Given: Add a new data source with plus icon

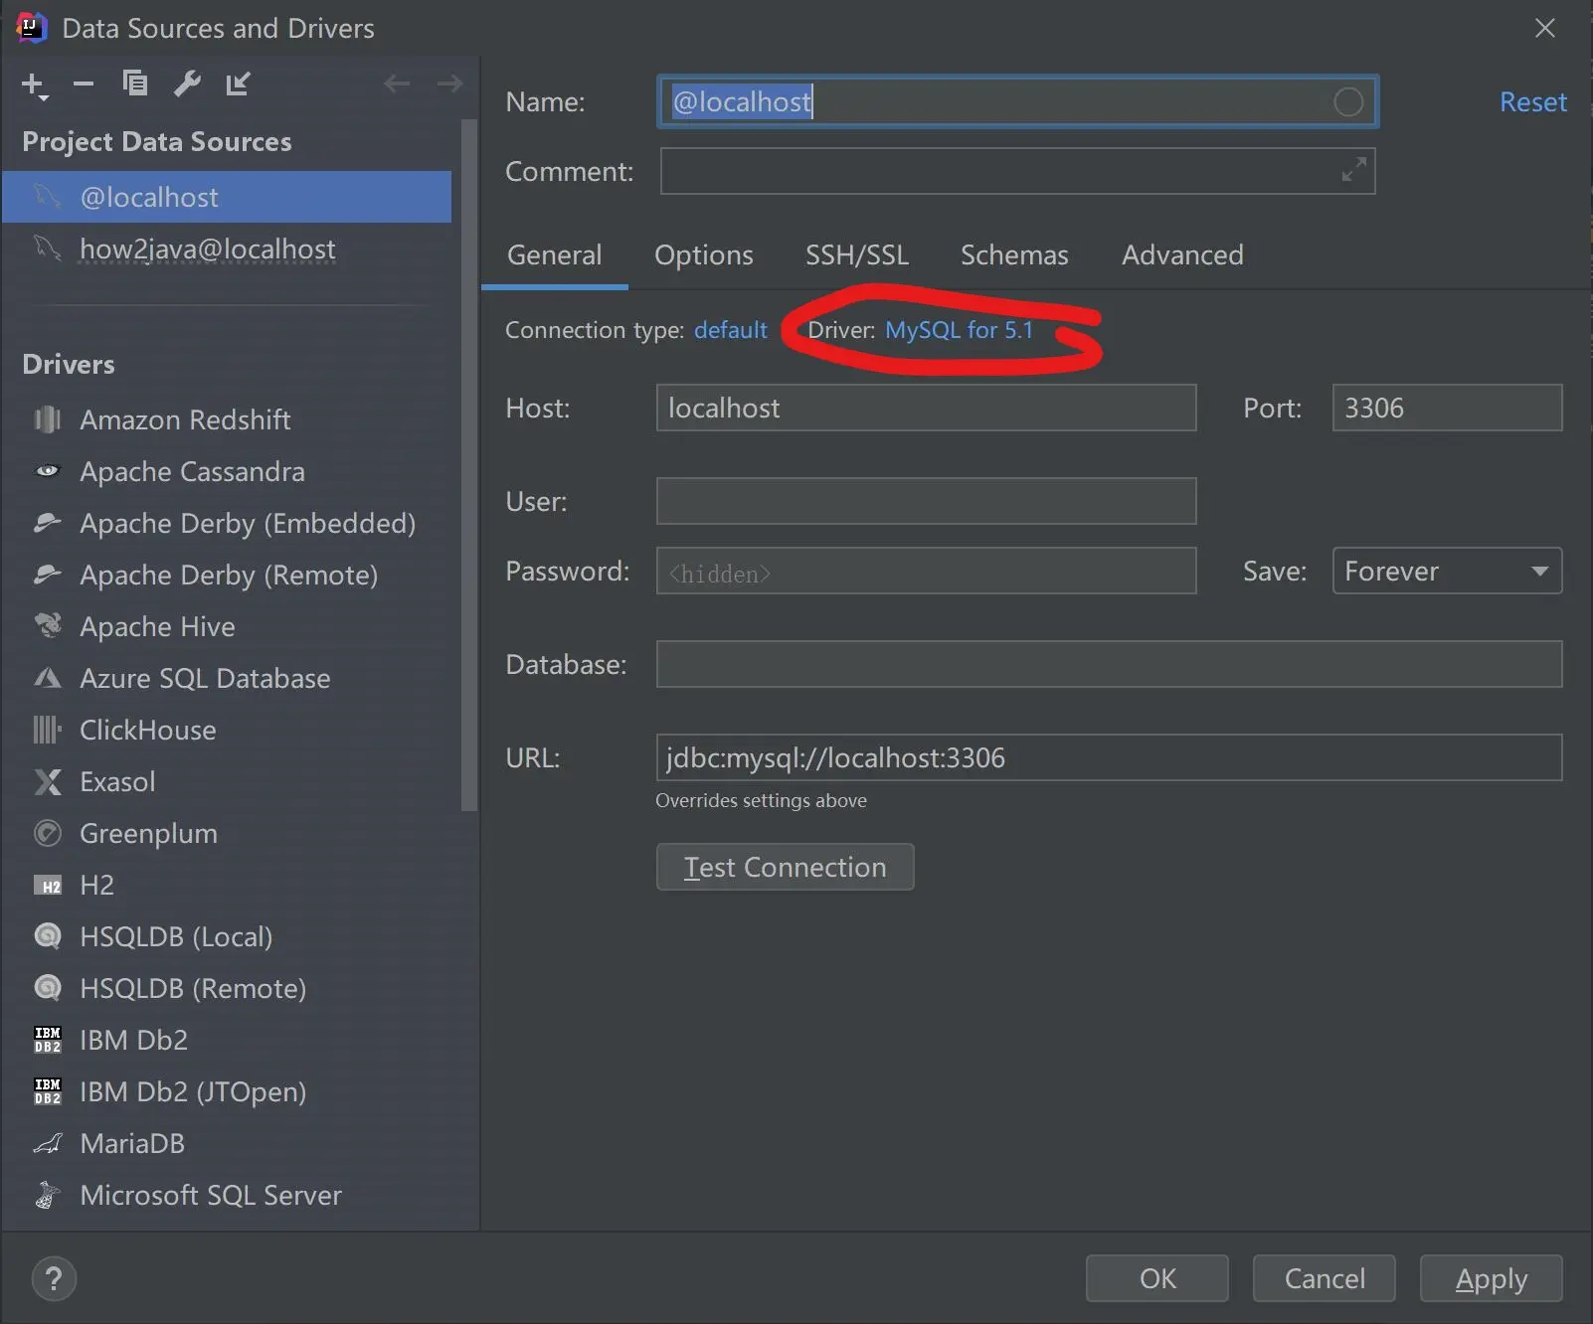Looking at the screenshot, I should [x=34, y=85].
